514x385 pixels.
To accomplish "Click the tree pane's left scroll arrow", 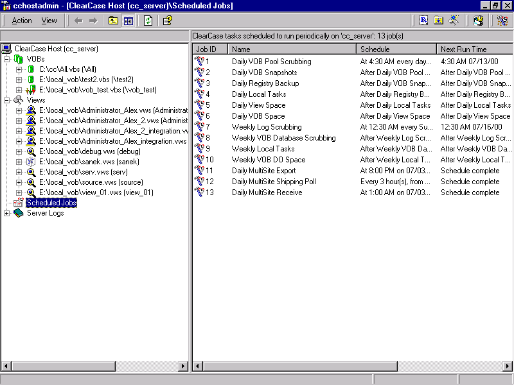I will [6, 366].
